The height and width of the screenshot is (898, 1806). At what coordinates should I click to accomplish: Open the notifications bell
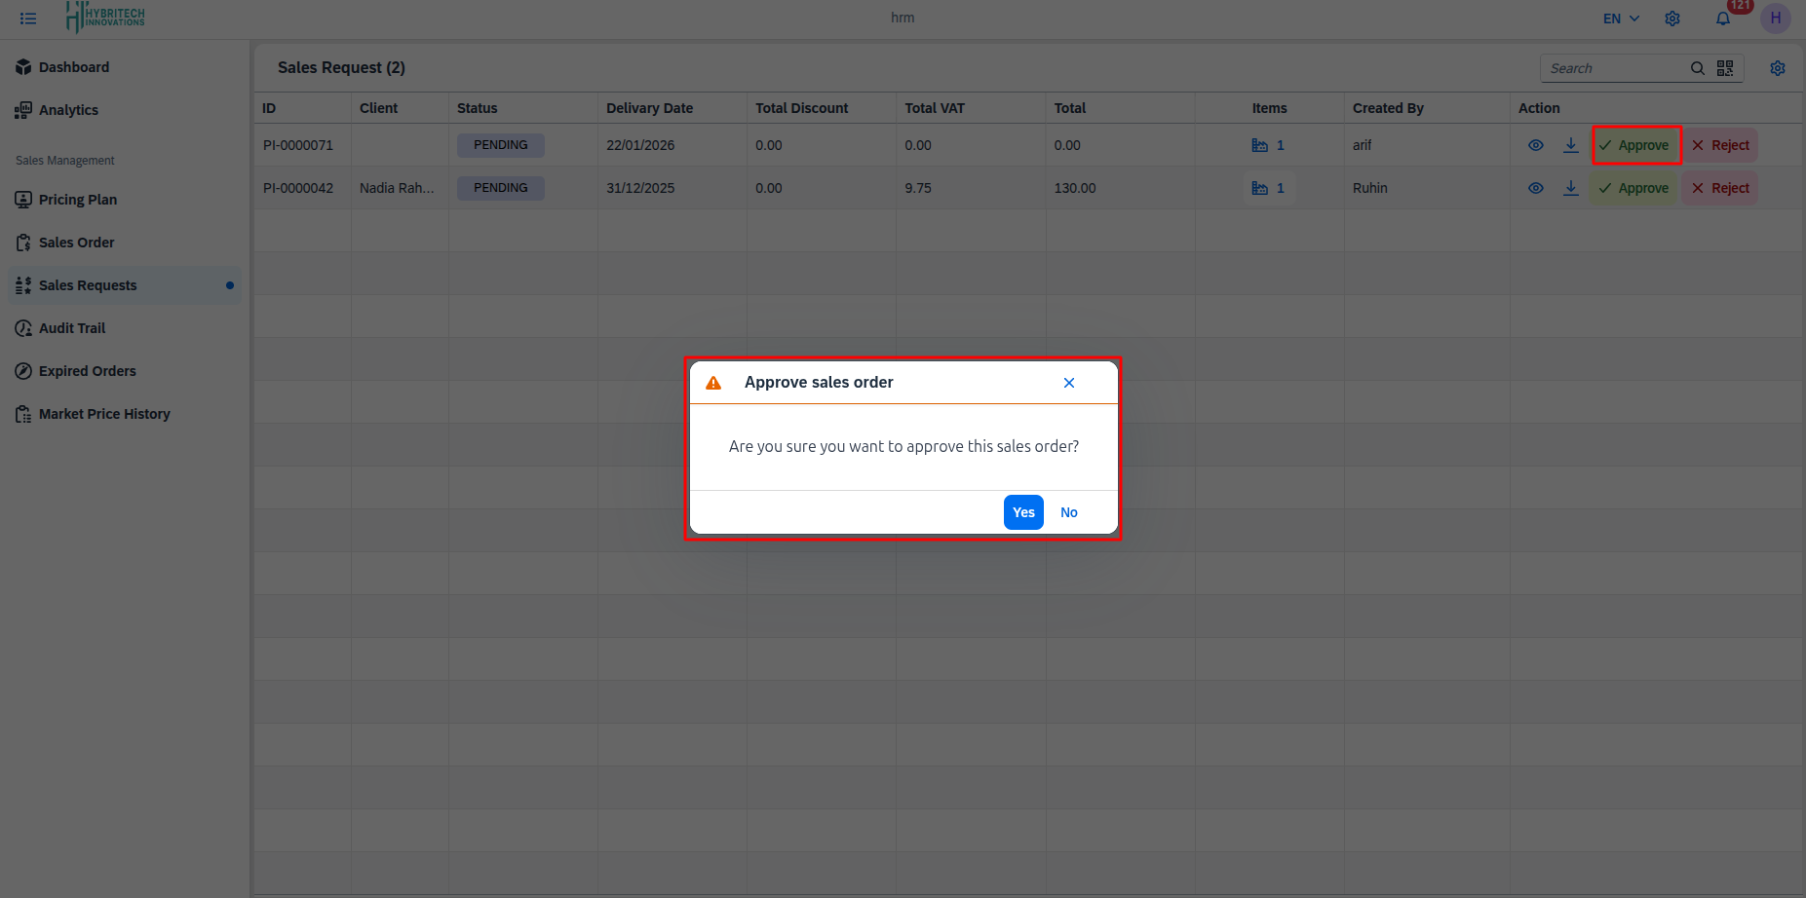click(1722, 19)
